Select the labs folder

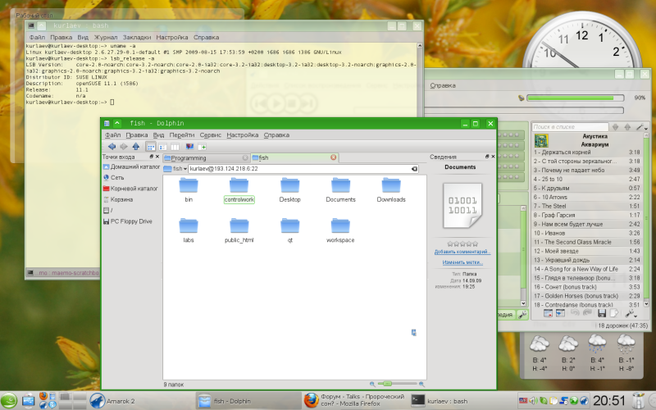click(189, 230)
